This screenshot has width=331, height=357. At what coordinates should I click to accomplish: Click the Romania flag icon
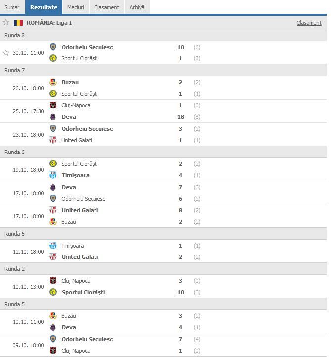click(x=18, y=23)
